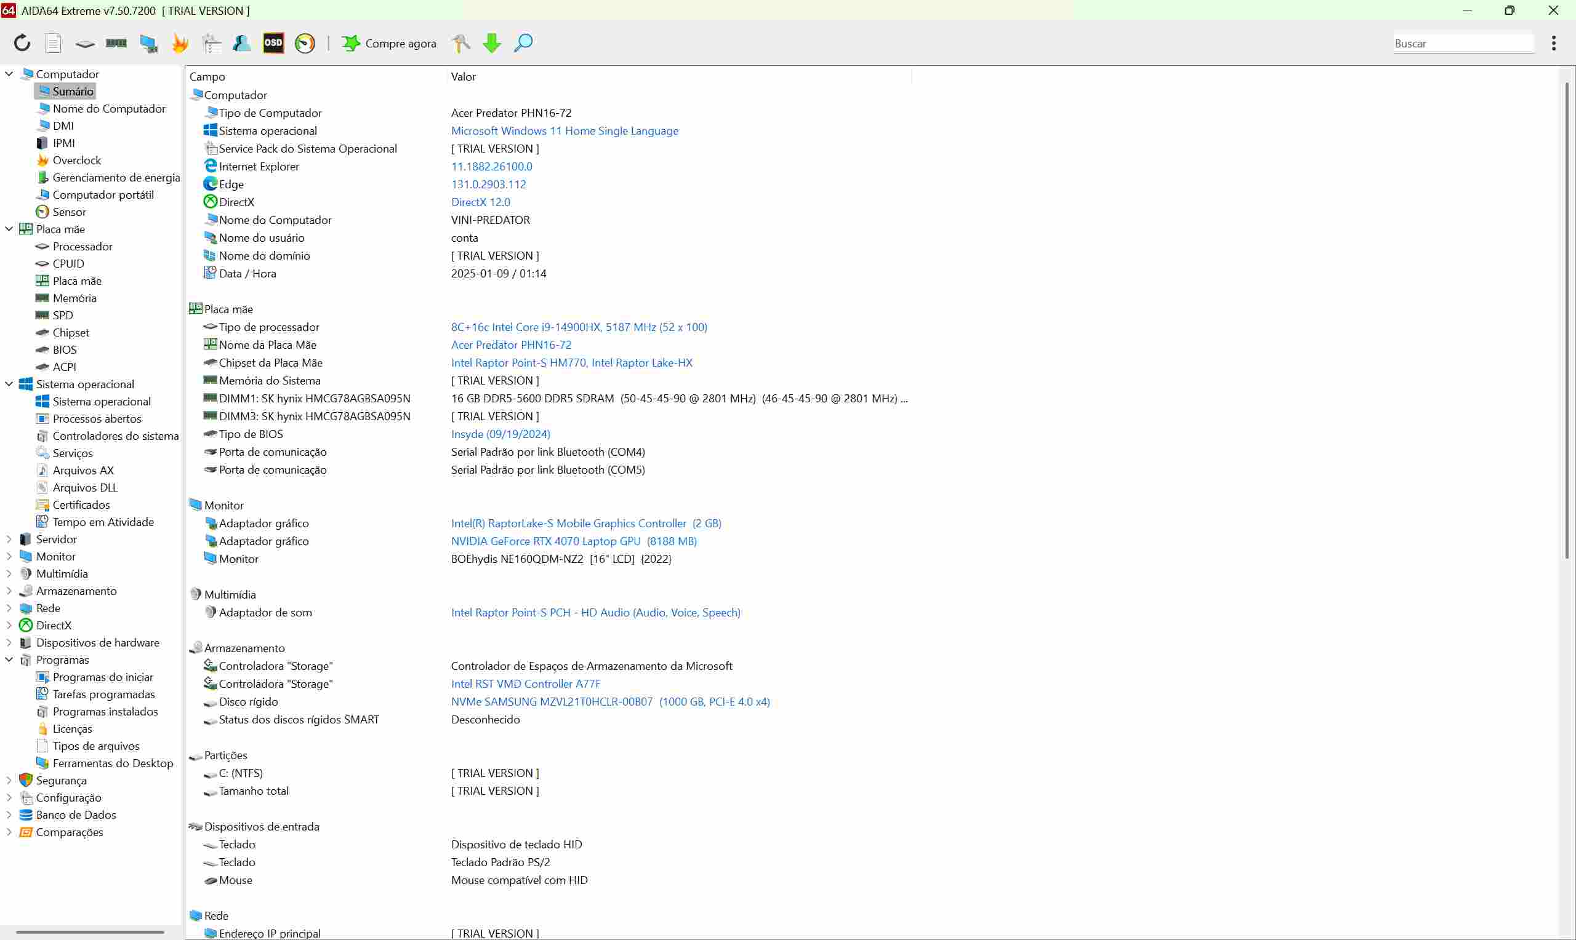Open the sensor gauge toolbar icon

click(305, 43)
